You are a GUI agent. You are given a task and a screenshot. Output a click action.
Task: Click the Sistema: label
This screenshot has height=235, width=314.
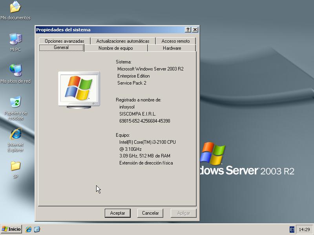coord(124,62)
